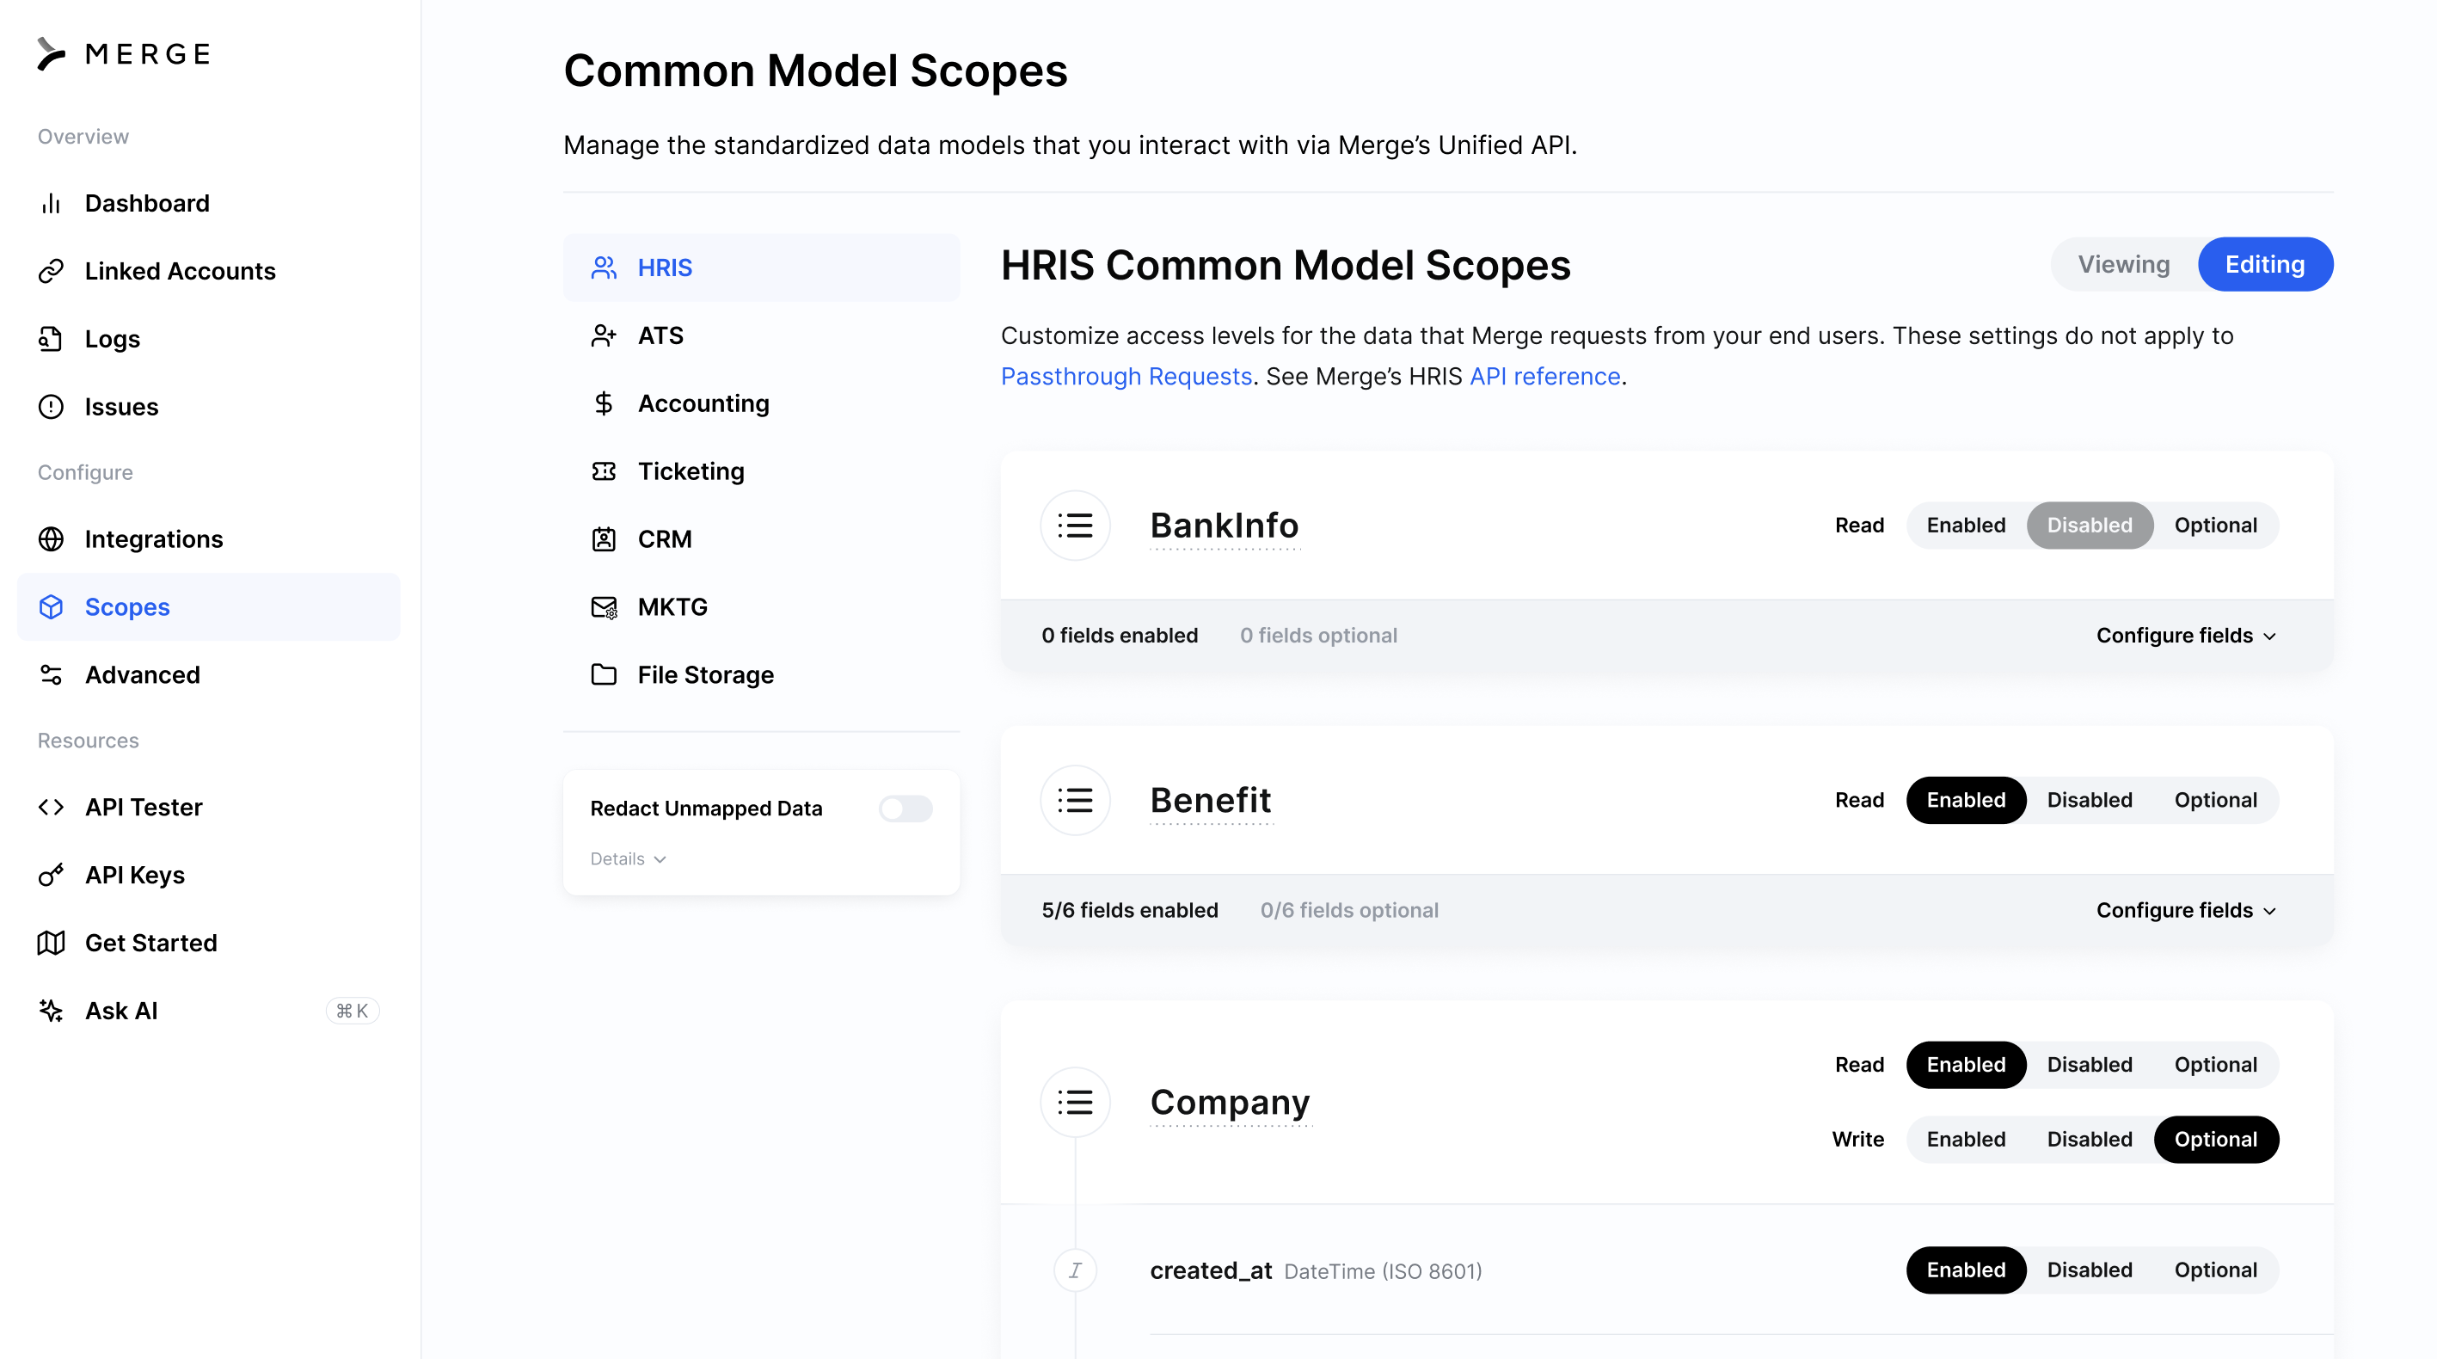The image size is (2437, 1359).
Task: Select the Ticketing ticket icon
Action: [604, 471]
